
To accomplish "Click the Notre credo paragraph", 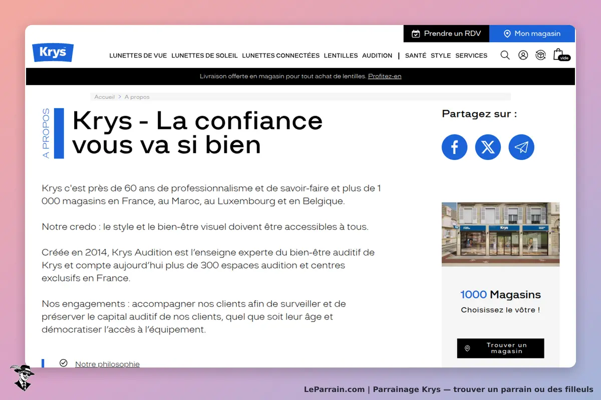I will (x=205, y=226).
